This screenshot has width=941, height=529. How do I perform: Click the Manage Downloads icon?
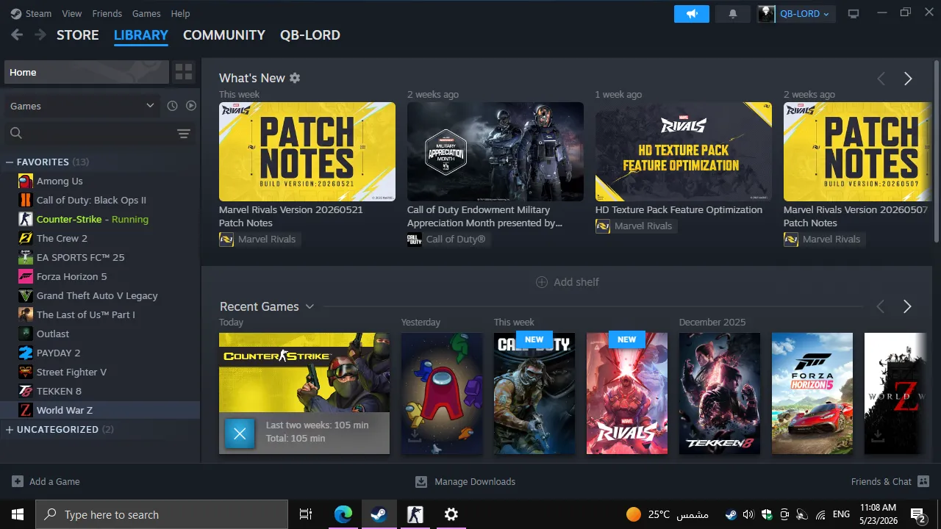click(x=421, y=481)
